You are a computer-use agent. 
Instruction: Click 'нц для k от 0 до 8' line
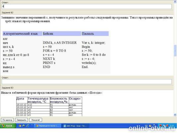pos(16,55)
